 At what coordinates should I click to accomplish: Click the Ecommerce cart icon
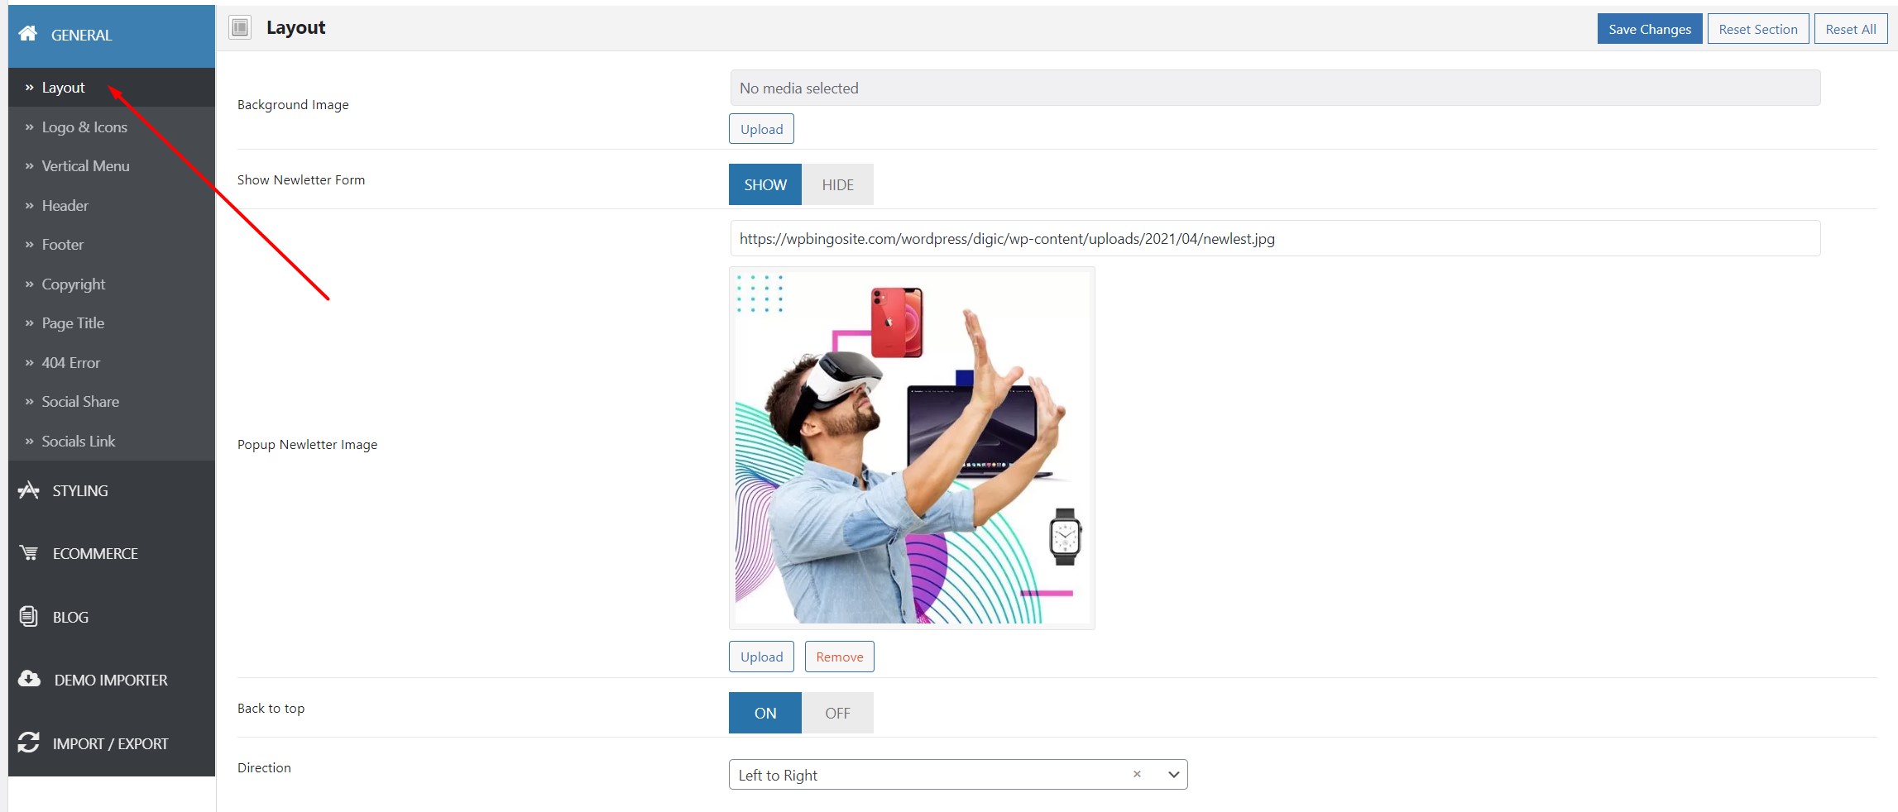pyautogui.click(x=29, y=553)
